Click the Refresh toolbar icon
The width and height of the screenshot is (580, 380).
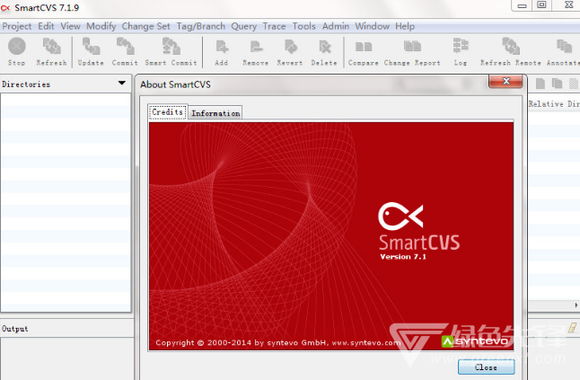pyautogui.click(x=51, y=50)
